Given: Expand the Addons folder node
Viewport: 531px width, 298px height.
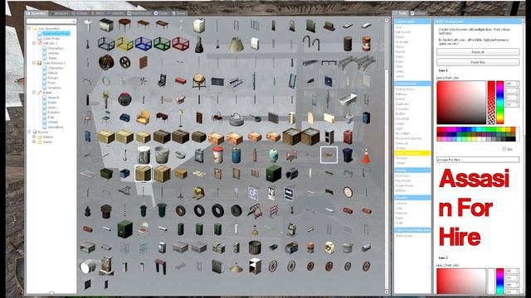Looking at the screenshot, I should point(34,137).
